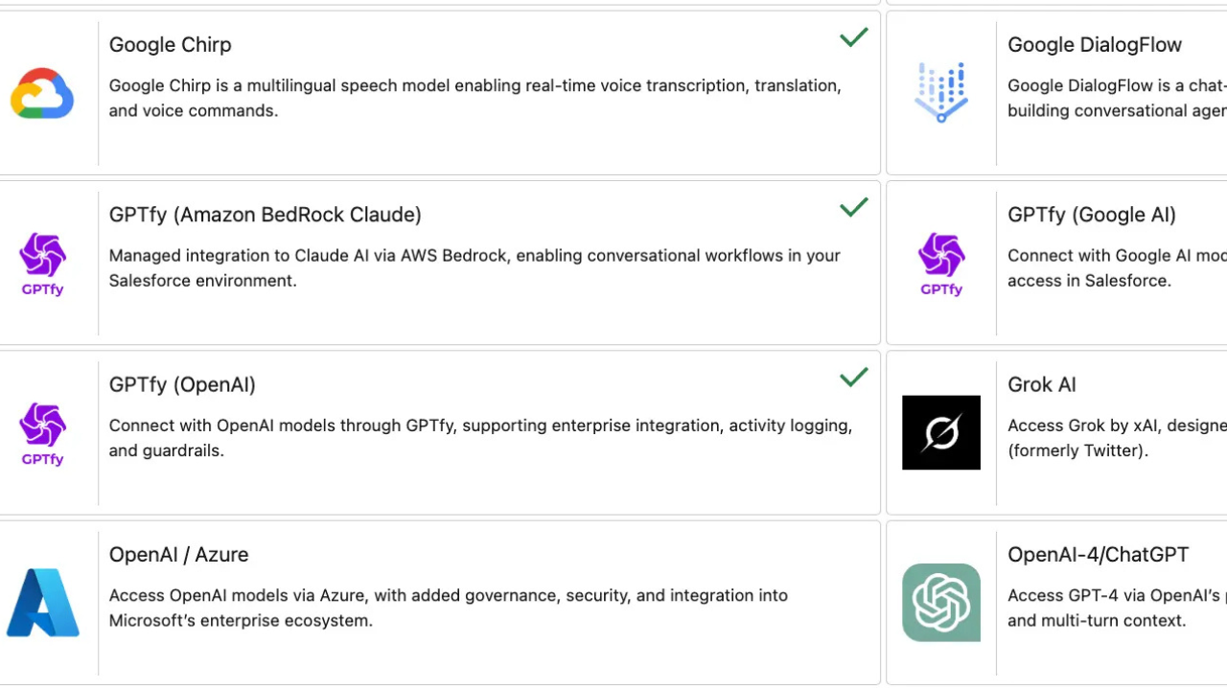Click the GPTfy logo on the OpenAI card
The image size is (1227, 690).
click(43, 432)
